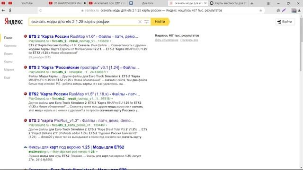Click the Войти login button
303x170 pixels.
coord(285,22)
